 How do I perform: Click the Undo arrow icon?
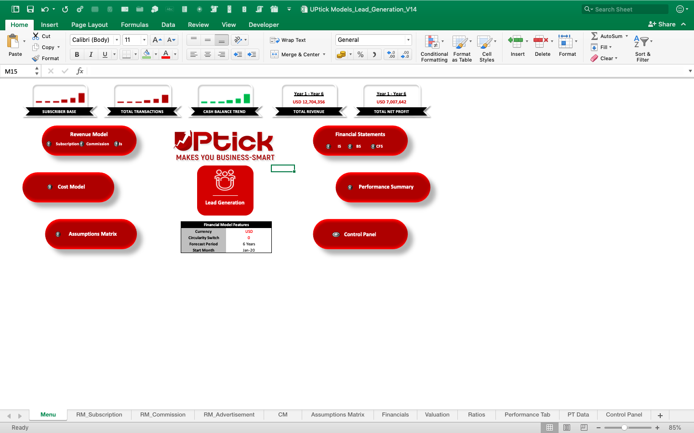[45, 9]
